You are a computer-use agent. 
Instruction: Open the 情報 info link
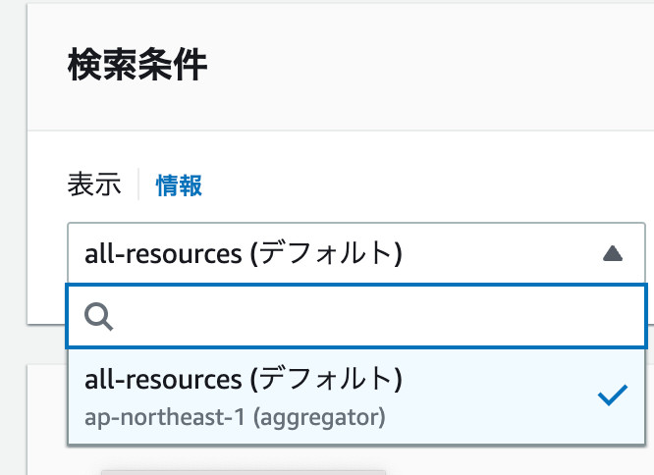click(179, 185)
